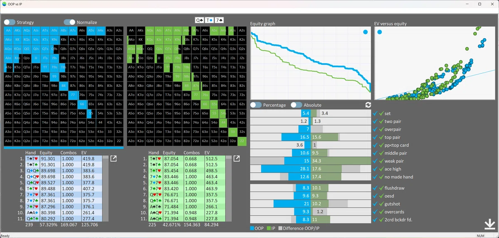Screen dimensions: 499x238
Task: Click the OOP total equity 57.329%
Action: (x=49, y=225)
